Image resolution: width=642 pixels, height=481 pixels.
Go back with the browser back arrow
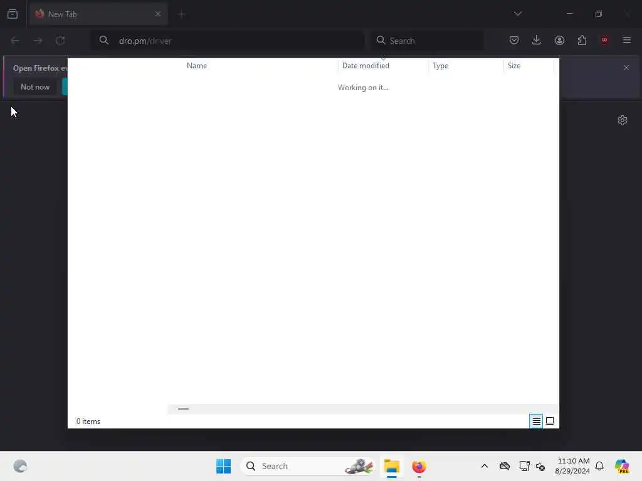click(15, 41)
